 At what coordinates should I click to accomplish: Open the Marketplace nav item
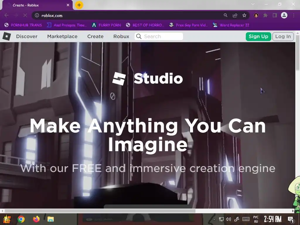tap(62, 36)
